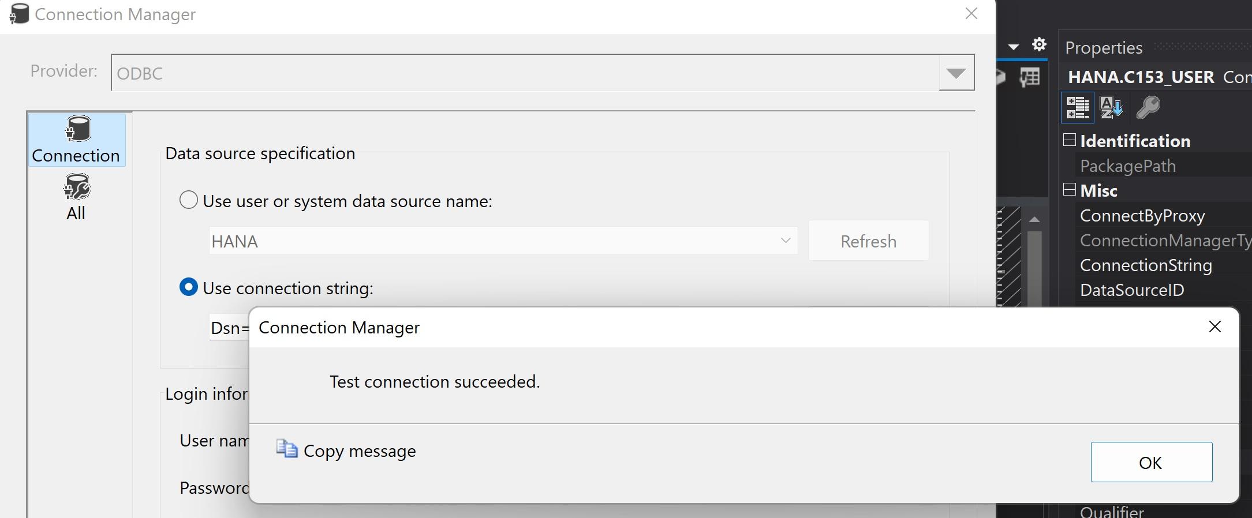The height and width of the screenshot is (518, 1252).
Task: Open the Provider ODBC dropdown
Action: 956,73
